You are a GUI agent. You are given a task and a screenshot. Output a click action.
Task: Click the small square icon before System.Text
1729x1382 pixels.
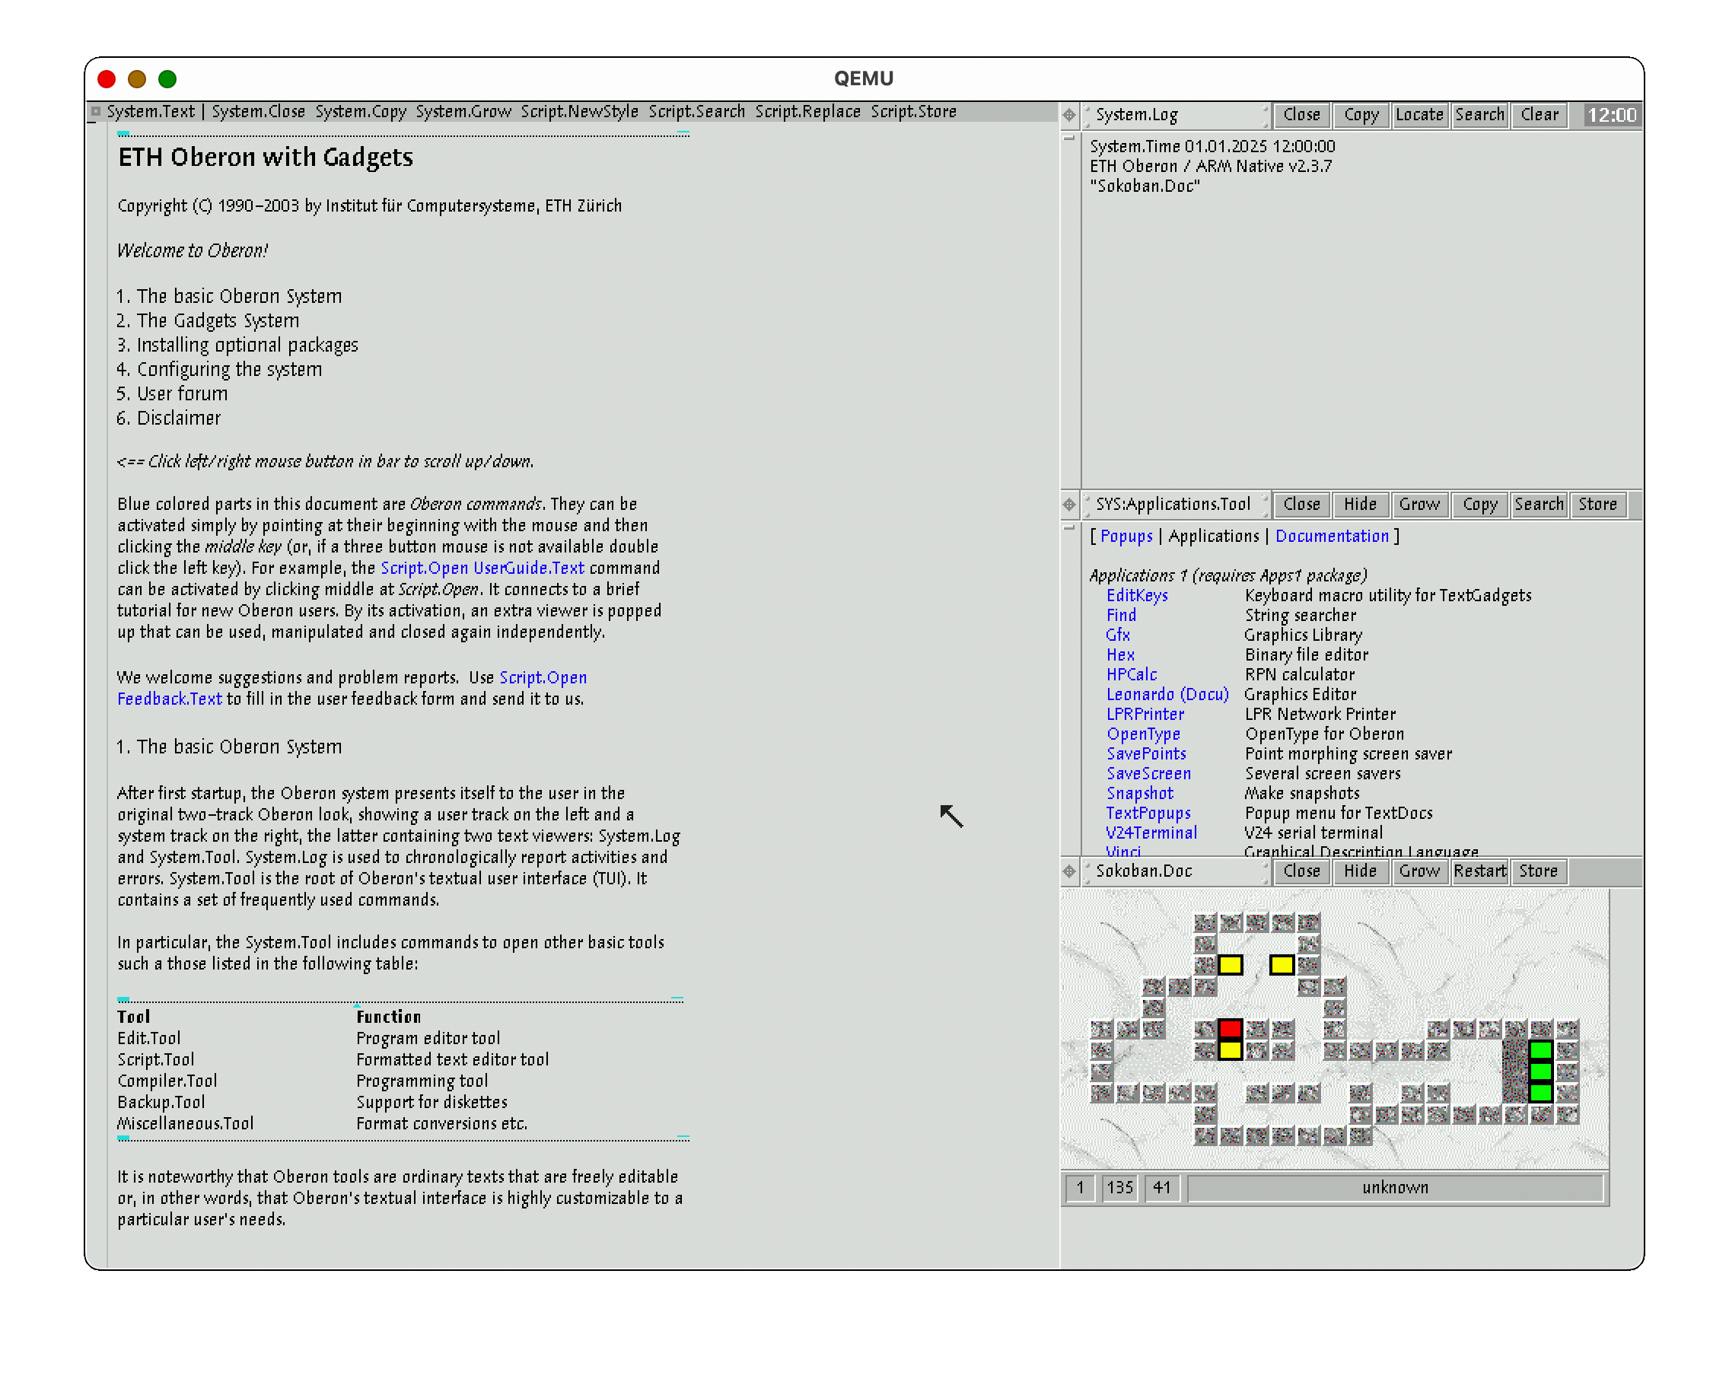(x=95, y=112)
